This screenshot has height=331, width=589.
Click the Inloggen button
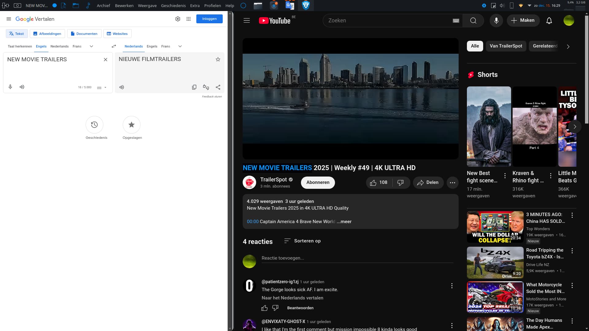pos(210,19)
